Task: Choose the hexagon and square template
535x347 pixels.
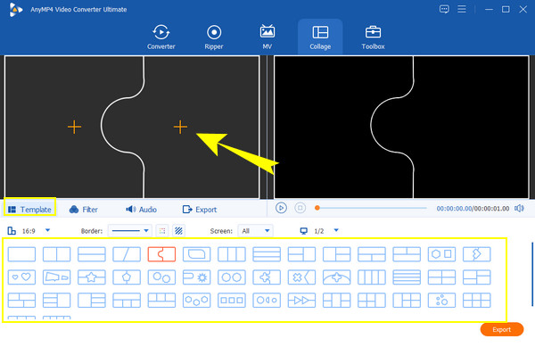Action: tap(441, 254)
